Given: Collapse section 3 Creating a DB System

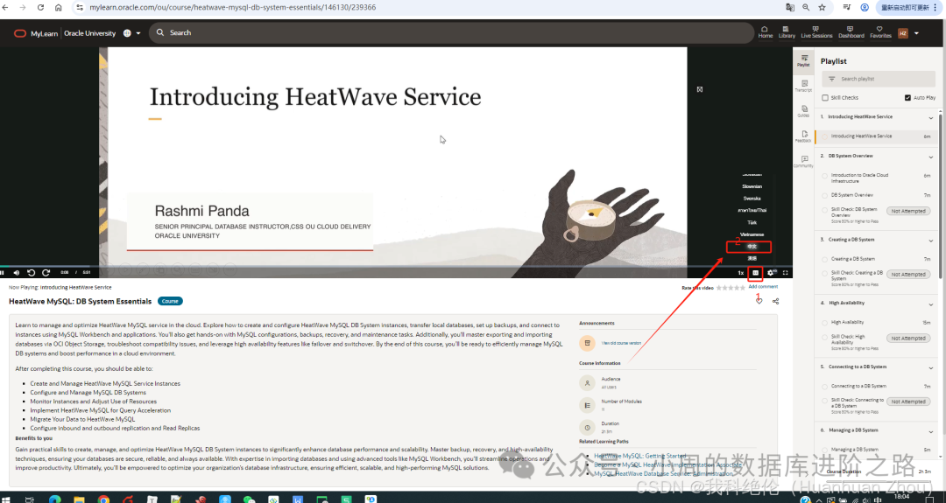Looking at the screenshot, I should click(930, 241).
